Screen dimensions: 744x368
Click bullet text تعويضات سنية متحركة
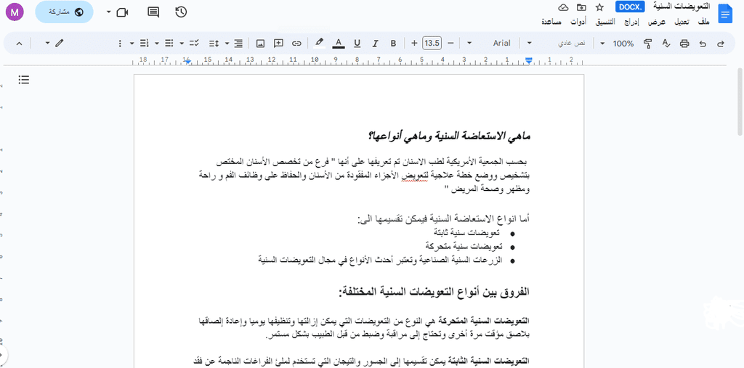click(x=463, y=247)
